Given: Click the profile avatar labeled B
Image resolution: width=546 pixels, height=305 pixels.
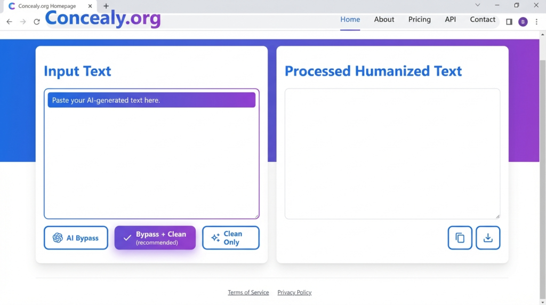Looking at the screenshot, I should [x=523, y=22].
